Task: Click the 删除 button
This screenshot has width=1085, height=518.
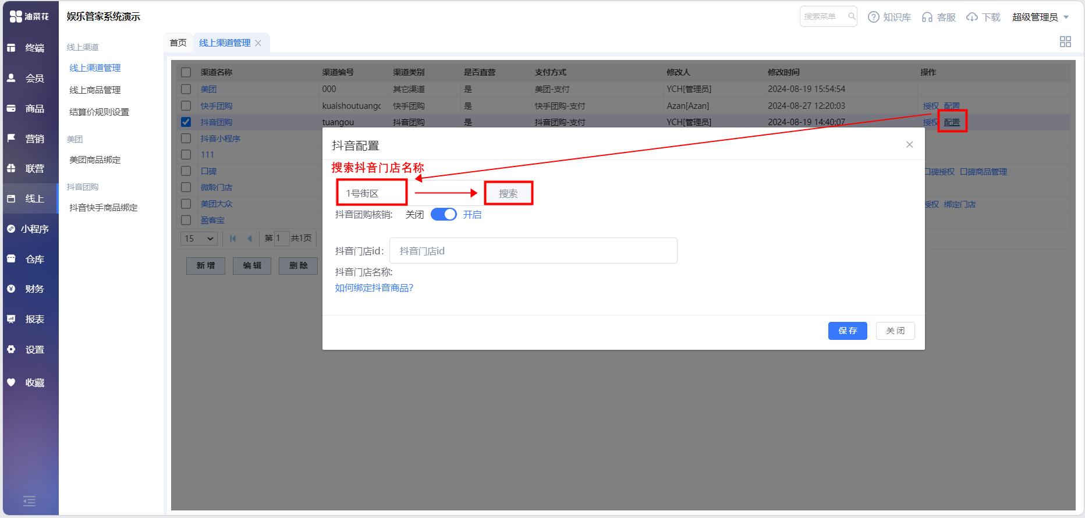Action: pyautogui.click(x=299, y=265)
